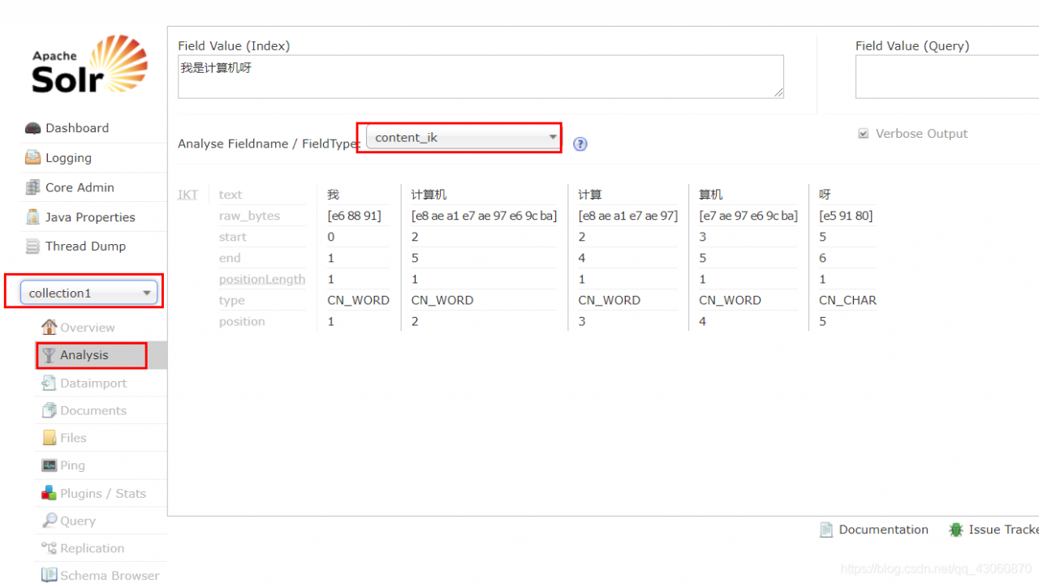The height and width of the screenshot is (583, 1039).
Task: Open the Dataimport section
Action: (93, 383)
